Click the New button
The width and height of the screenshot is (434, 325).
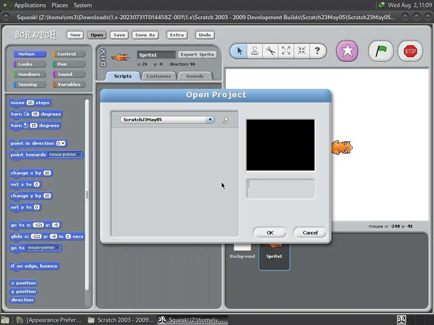click(75, 35)
